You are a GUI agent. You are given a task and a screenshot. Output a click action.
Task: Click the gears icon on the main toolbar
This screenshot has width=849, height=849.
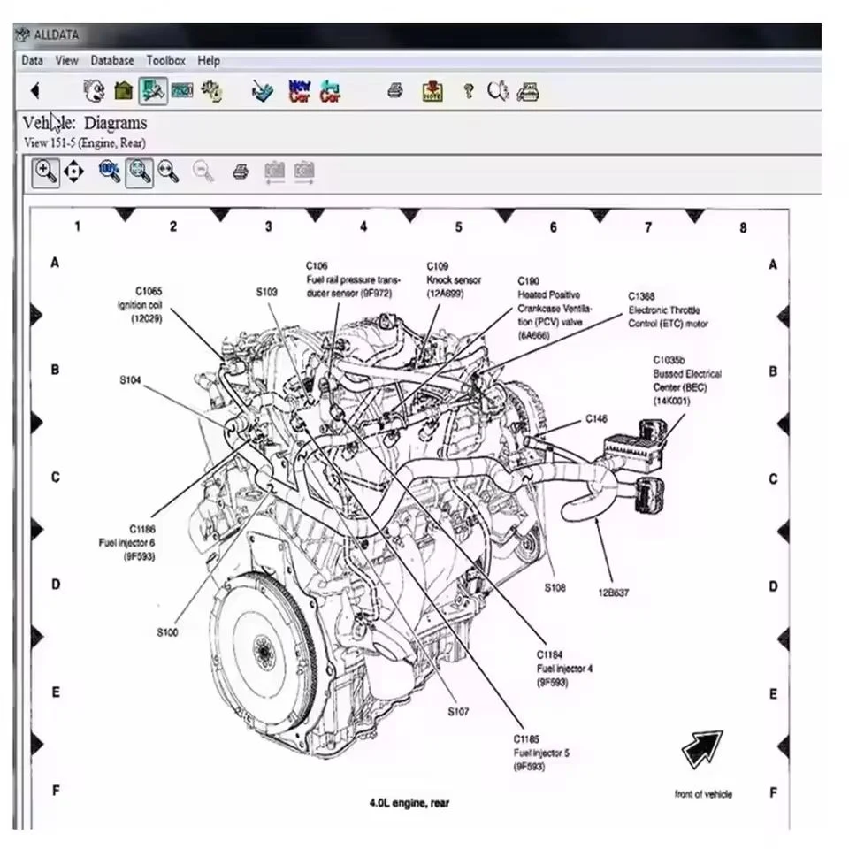point(212,90)
